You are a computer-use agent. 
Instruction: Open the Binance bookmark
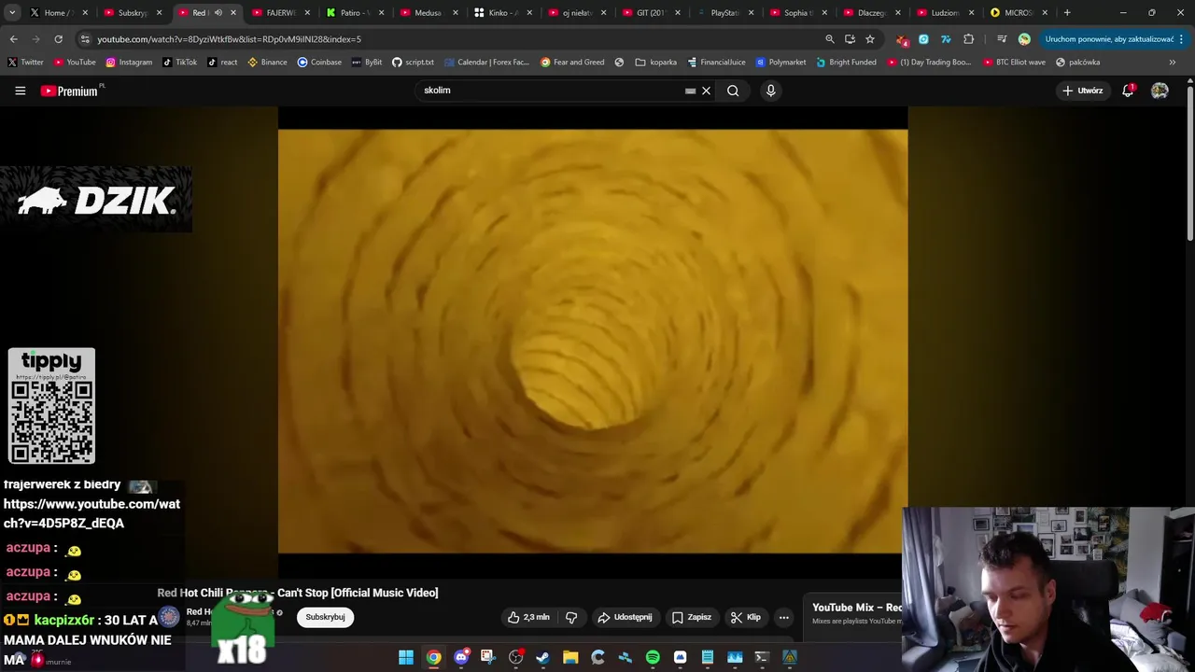(267, 62)
